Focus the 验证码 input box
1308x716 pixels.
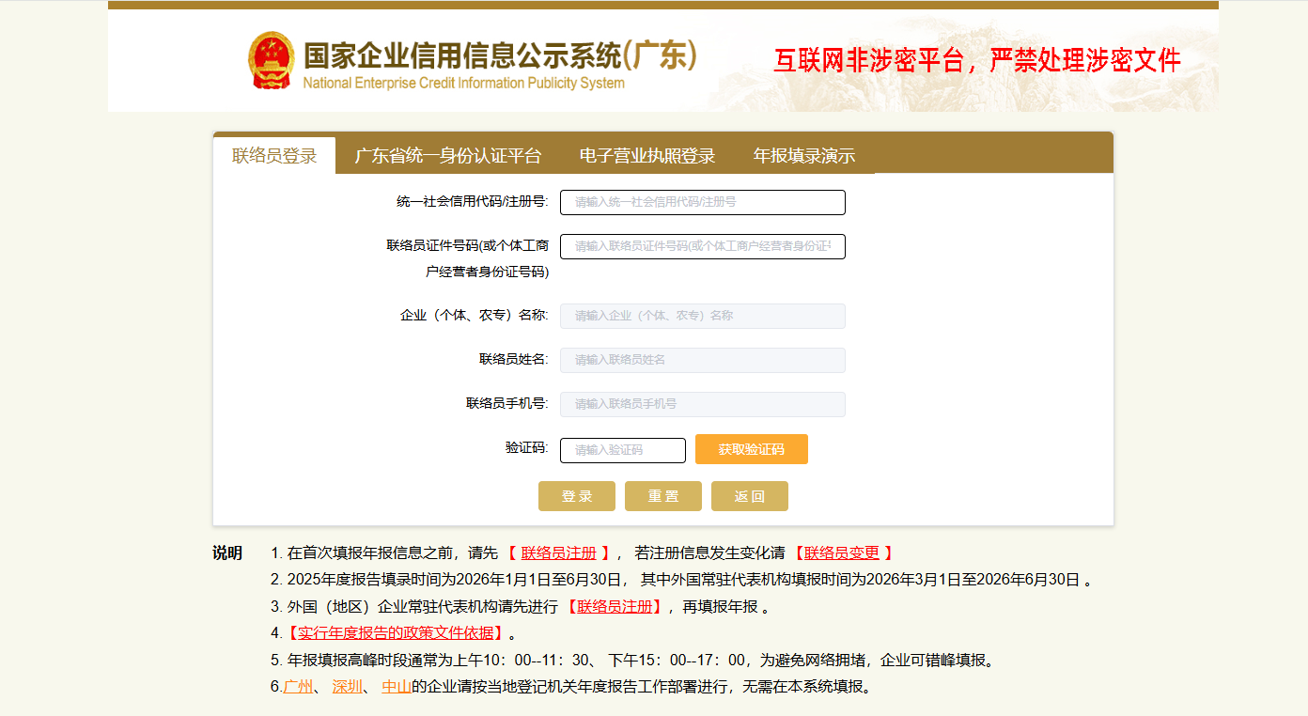coord(623,450)
